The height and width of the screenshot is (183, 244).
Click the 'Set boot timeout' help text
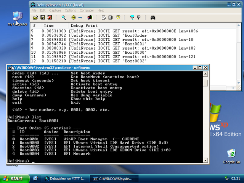90,80
